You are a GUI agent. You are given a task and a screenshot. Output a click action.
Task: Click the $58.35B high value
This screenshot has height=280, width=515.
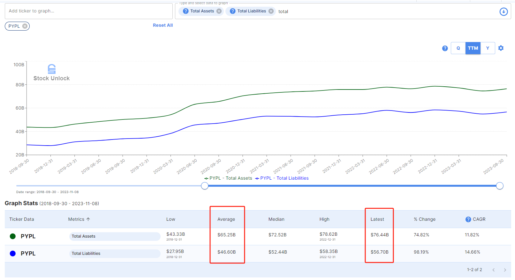(329, 251)
